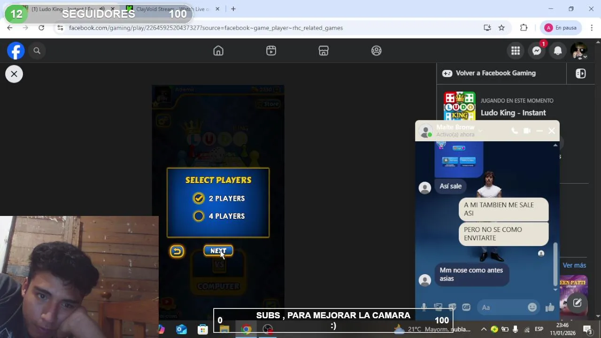
Task: Open the Groups tab icon
Action: [376, 51]
